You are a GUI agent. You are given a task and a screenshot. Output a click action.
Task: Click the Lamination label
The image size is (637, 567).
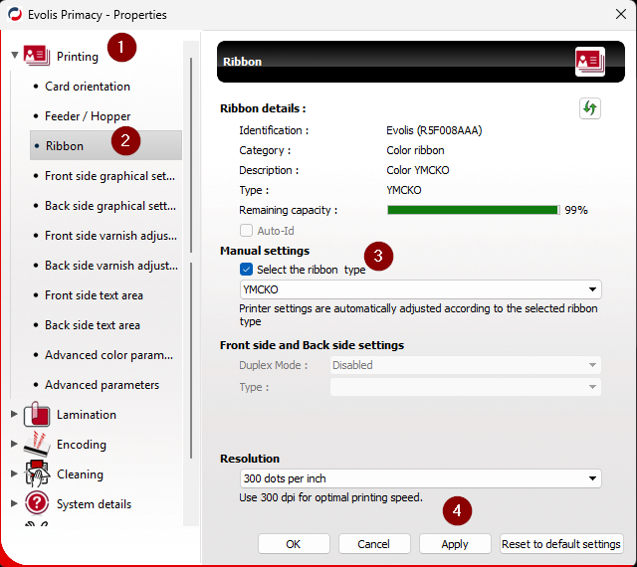point(87,414)
